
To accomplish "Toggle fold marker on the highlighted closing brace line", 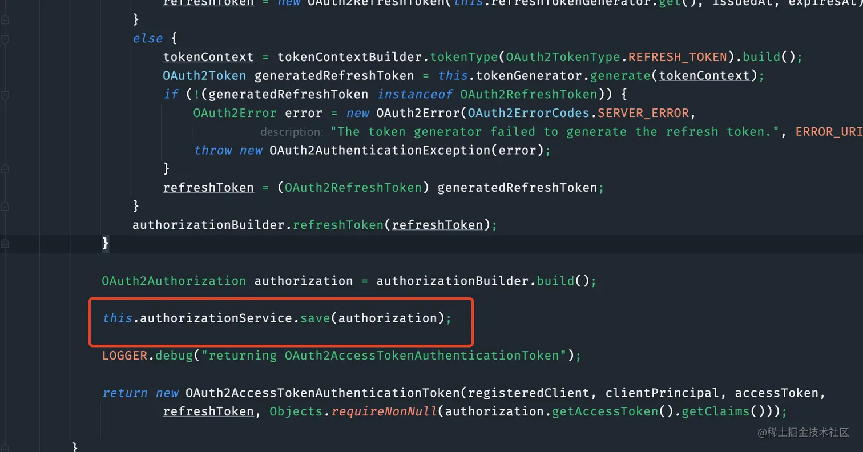I will (x=5, y=244).
